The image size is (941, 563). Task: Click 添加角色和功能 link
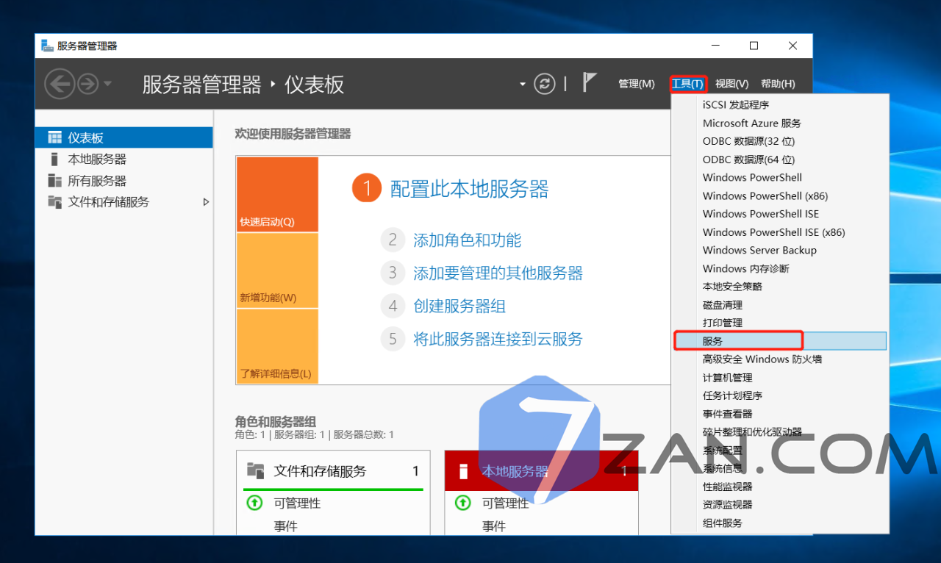[467, 240]
